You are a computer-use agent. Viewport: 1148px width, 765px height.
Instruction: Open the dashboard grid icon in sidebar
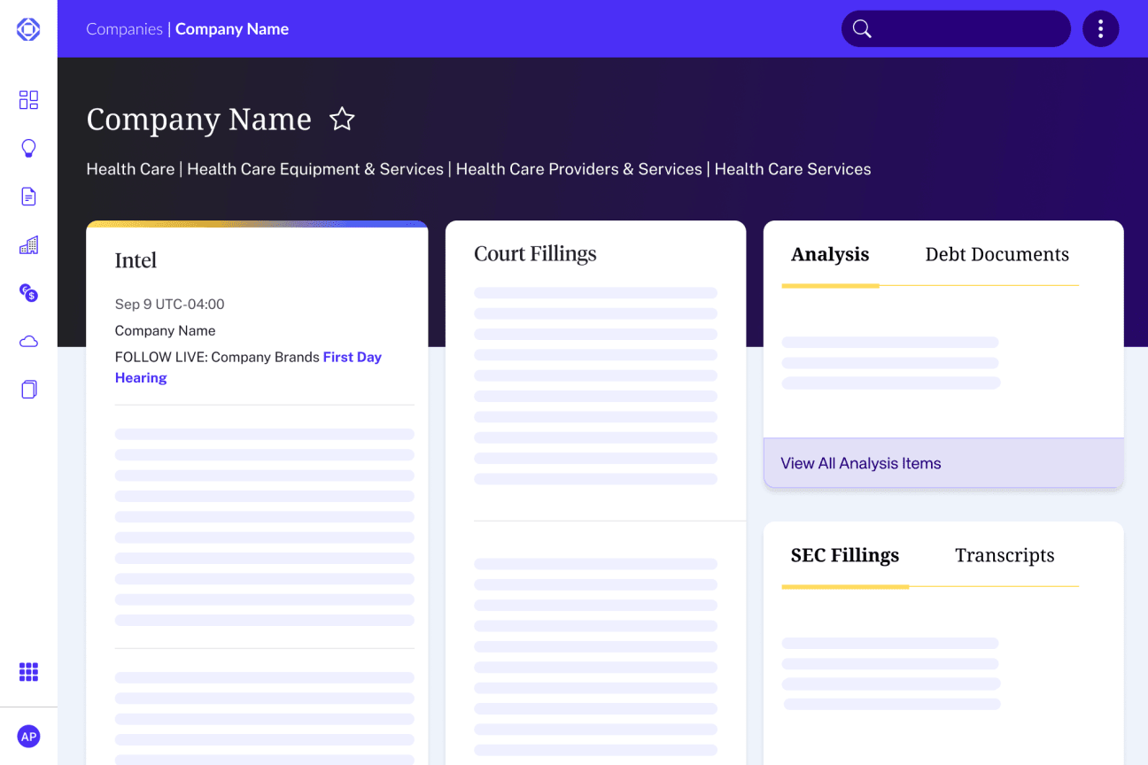click(28, 100)
